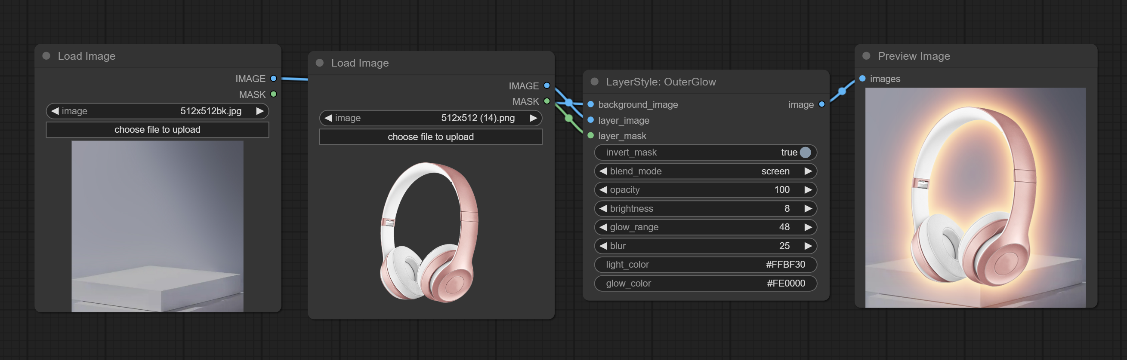Screen dimensions: 1127x360
Task: Click the glow_range value 48
Action: pyautogui.click(x=784, y=227)
